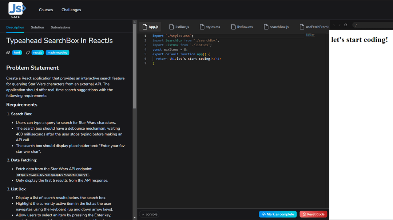Expand the console panel

tap(150, 214)
